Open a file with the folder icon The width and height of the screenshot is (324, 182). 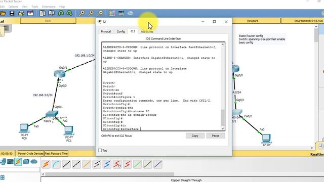pos(3,14)
